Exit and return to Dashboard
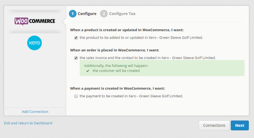The height and width of the screenshot is (138, 254). (x=28, y=123)
